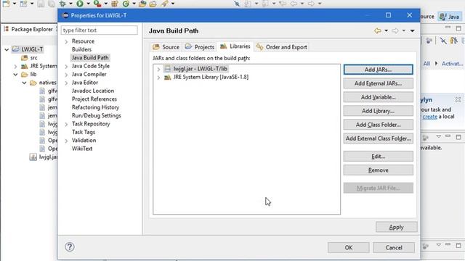Dismiss dialog with the Cancel button
Viewport: 465px width, 261px height.
[394, 247]
